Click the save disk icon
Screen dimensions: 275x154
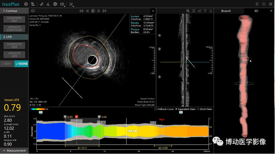pos(264,4)
